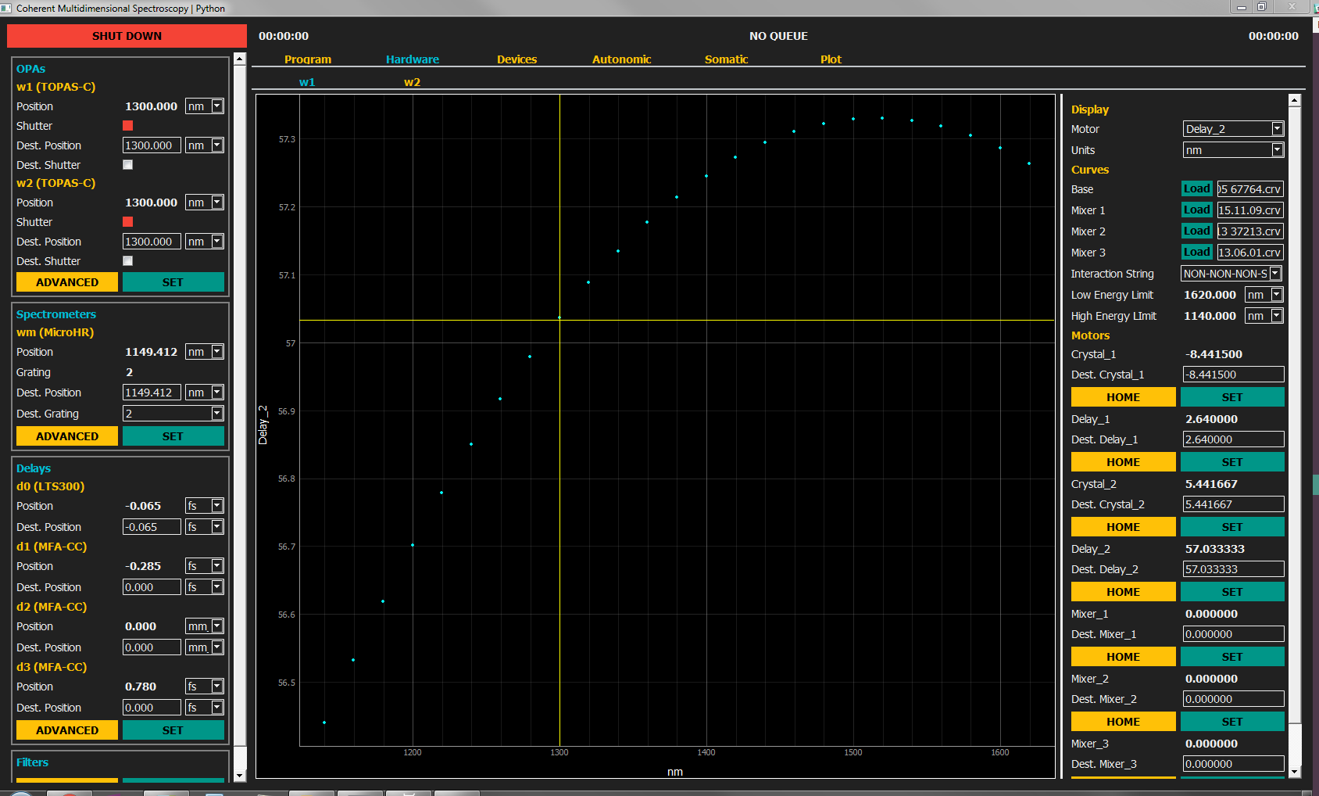Open the Autonomic tab

coord(621,59)
